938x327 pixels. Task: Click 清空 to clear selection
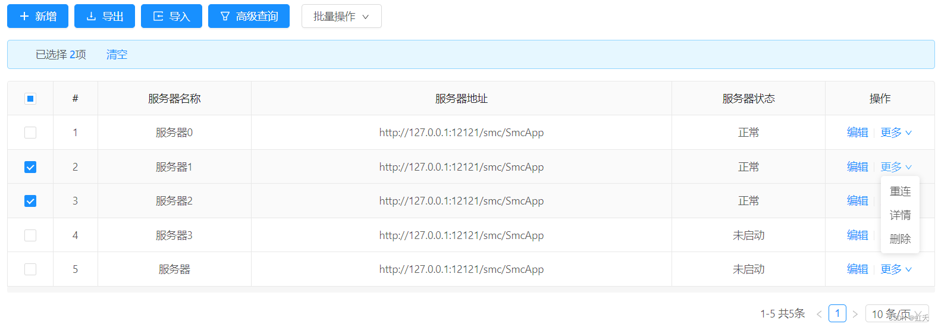click(x=117, y=55)
